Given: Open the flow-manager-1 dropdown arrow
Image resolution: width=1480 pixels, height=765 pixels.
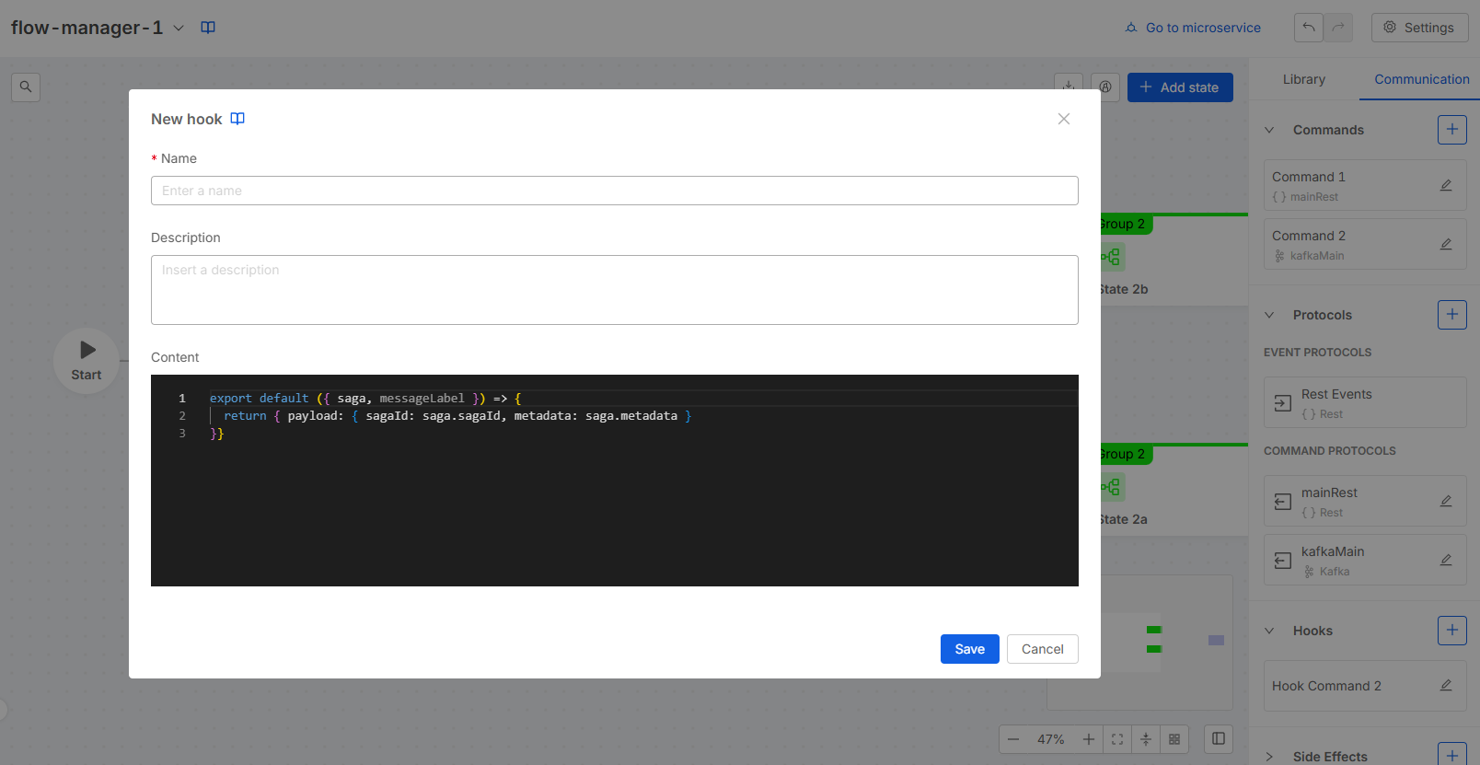Looking at the screenshot, I should (179, 28).
